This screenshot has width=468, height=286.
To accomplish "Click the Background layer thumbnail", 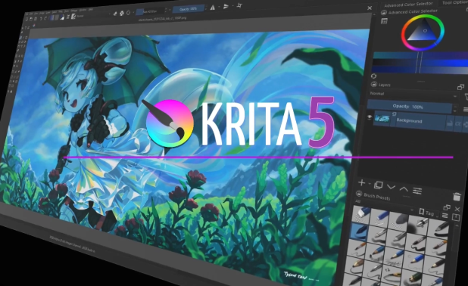I will click(382, 118).
